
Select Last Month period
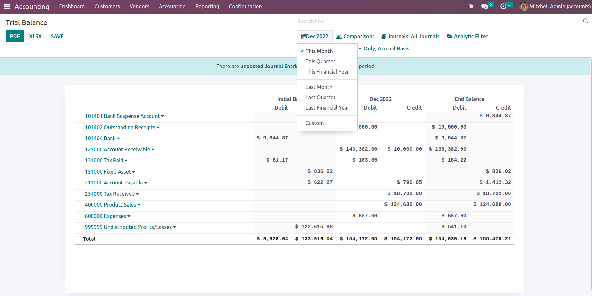327,87
